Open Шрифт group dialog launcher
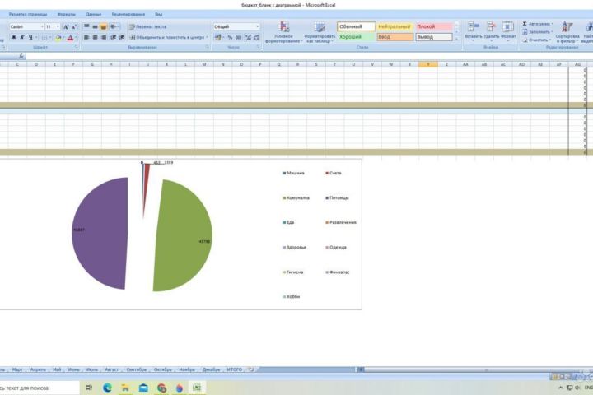 pyautogui.click(x=77, y=48)
